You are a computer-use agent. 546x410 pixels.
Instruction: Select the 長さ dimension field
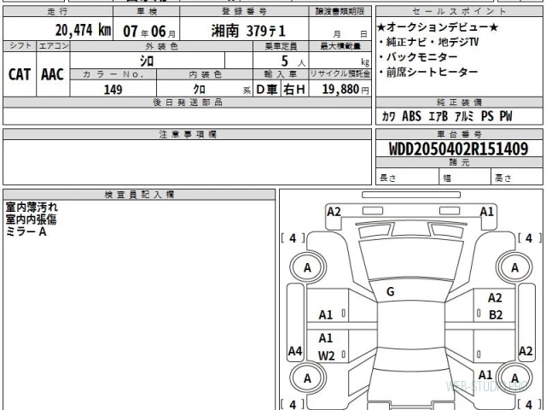407,178
